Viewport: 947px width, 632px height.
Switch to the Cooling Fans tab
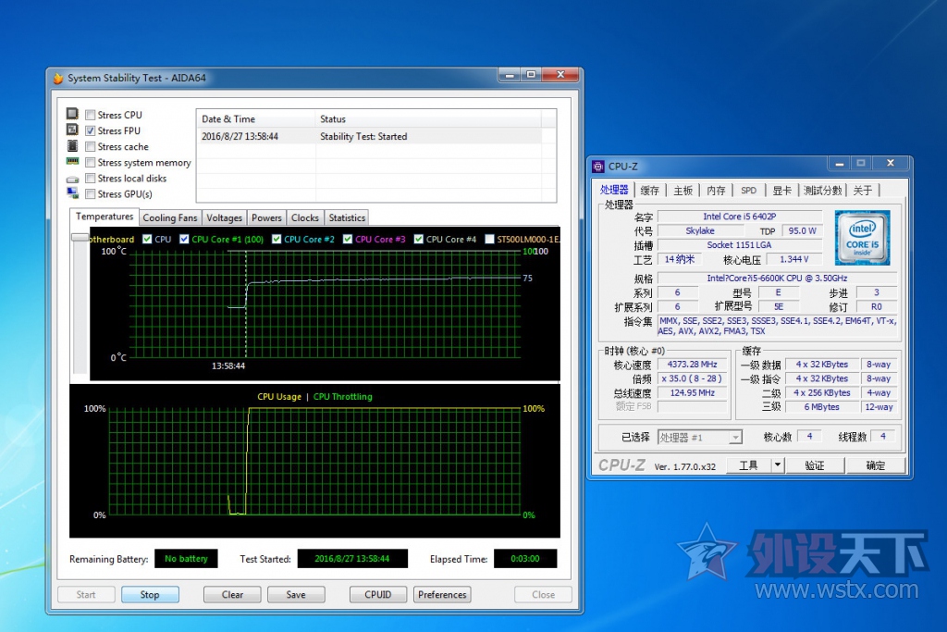pos(170,217)
